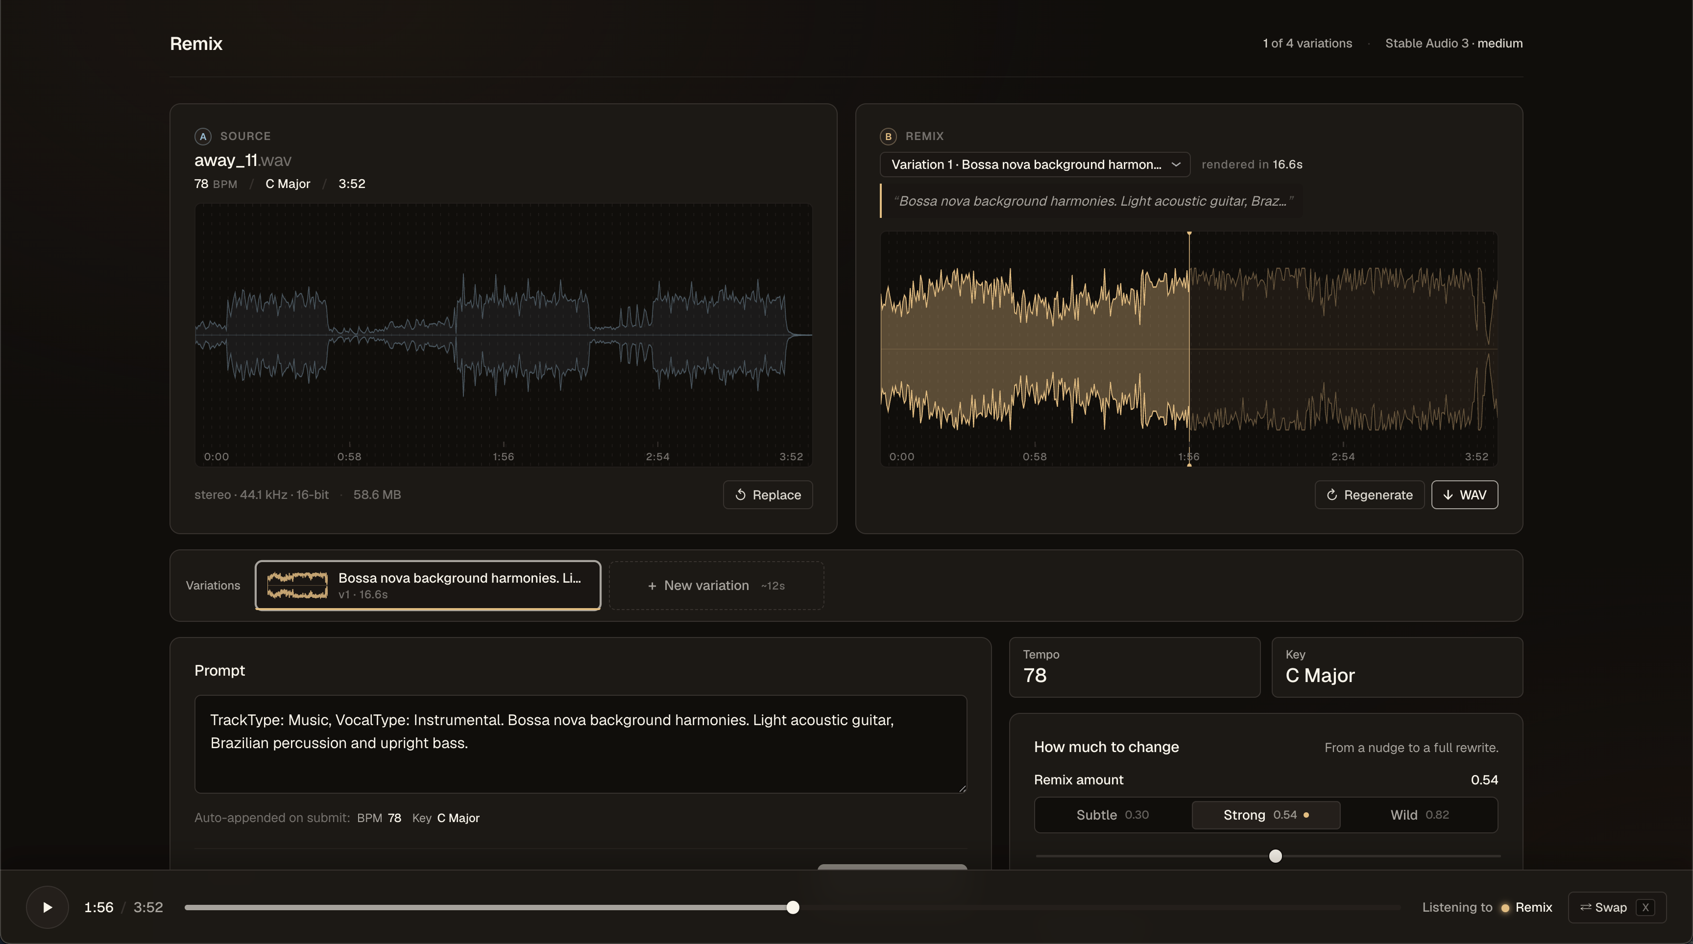This screenshot has width=1693, height=944.
Task: Click into the Prompt text area
Action: pyautogui.click(x=580, y=744)
